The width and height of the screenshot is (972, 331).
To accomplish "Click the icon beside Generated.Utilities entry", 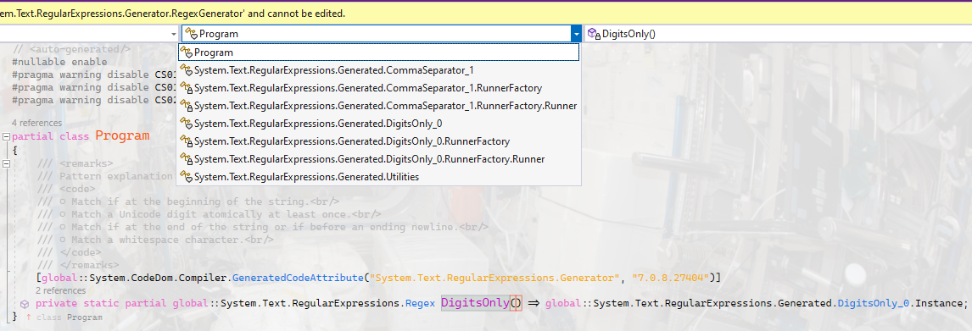I will tap(186, 177).
